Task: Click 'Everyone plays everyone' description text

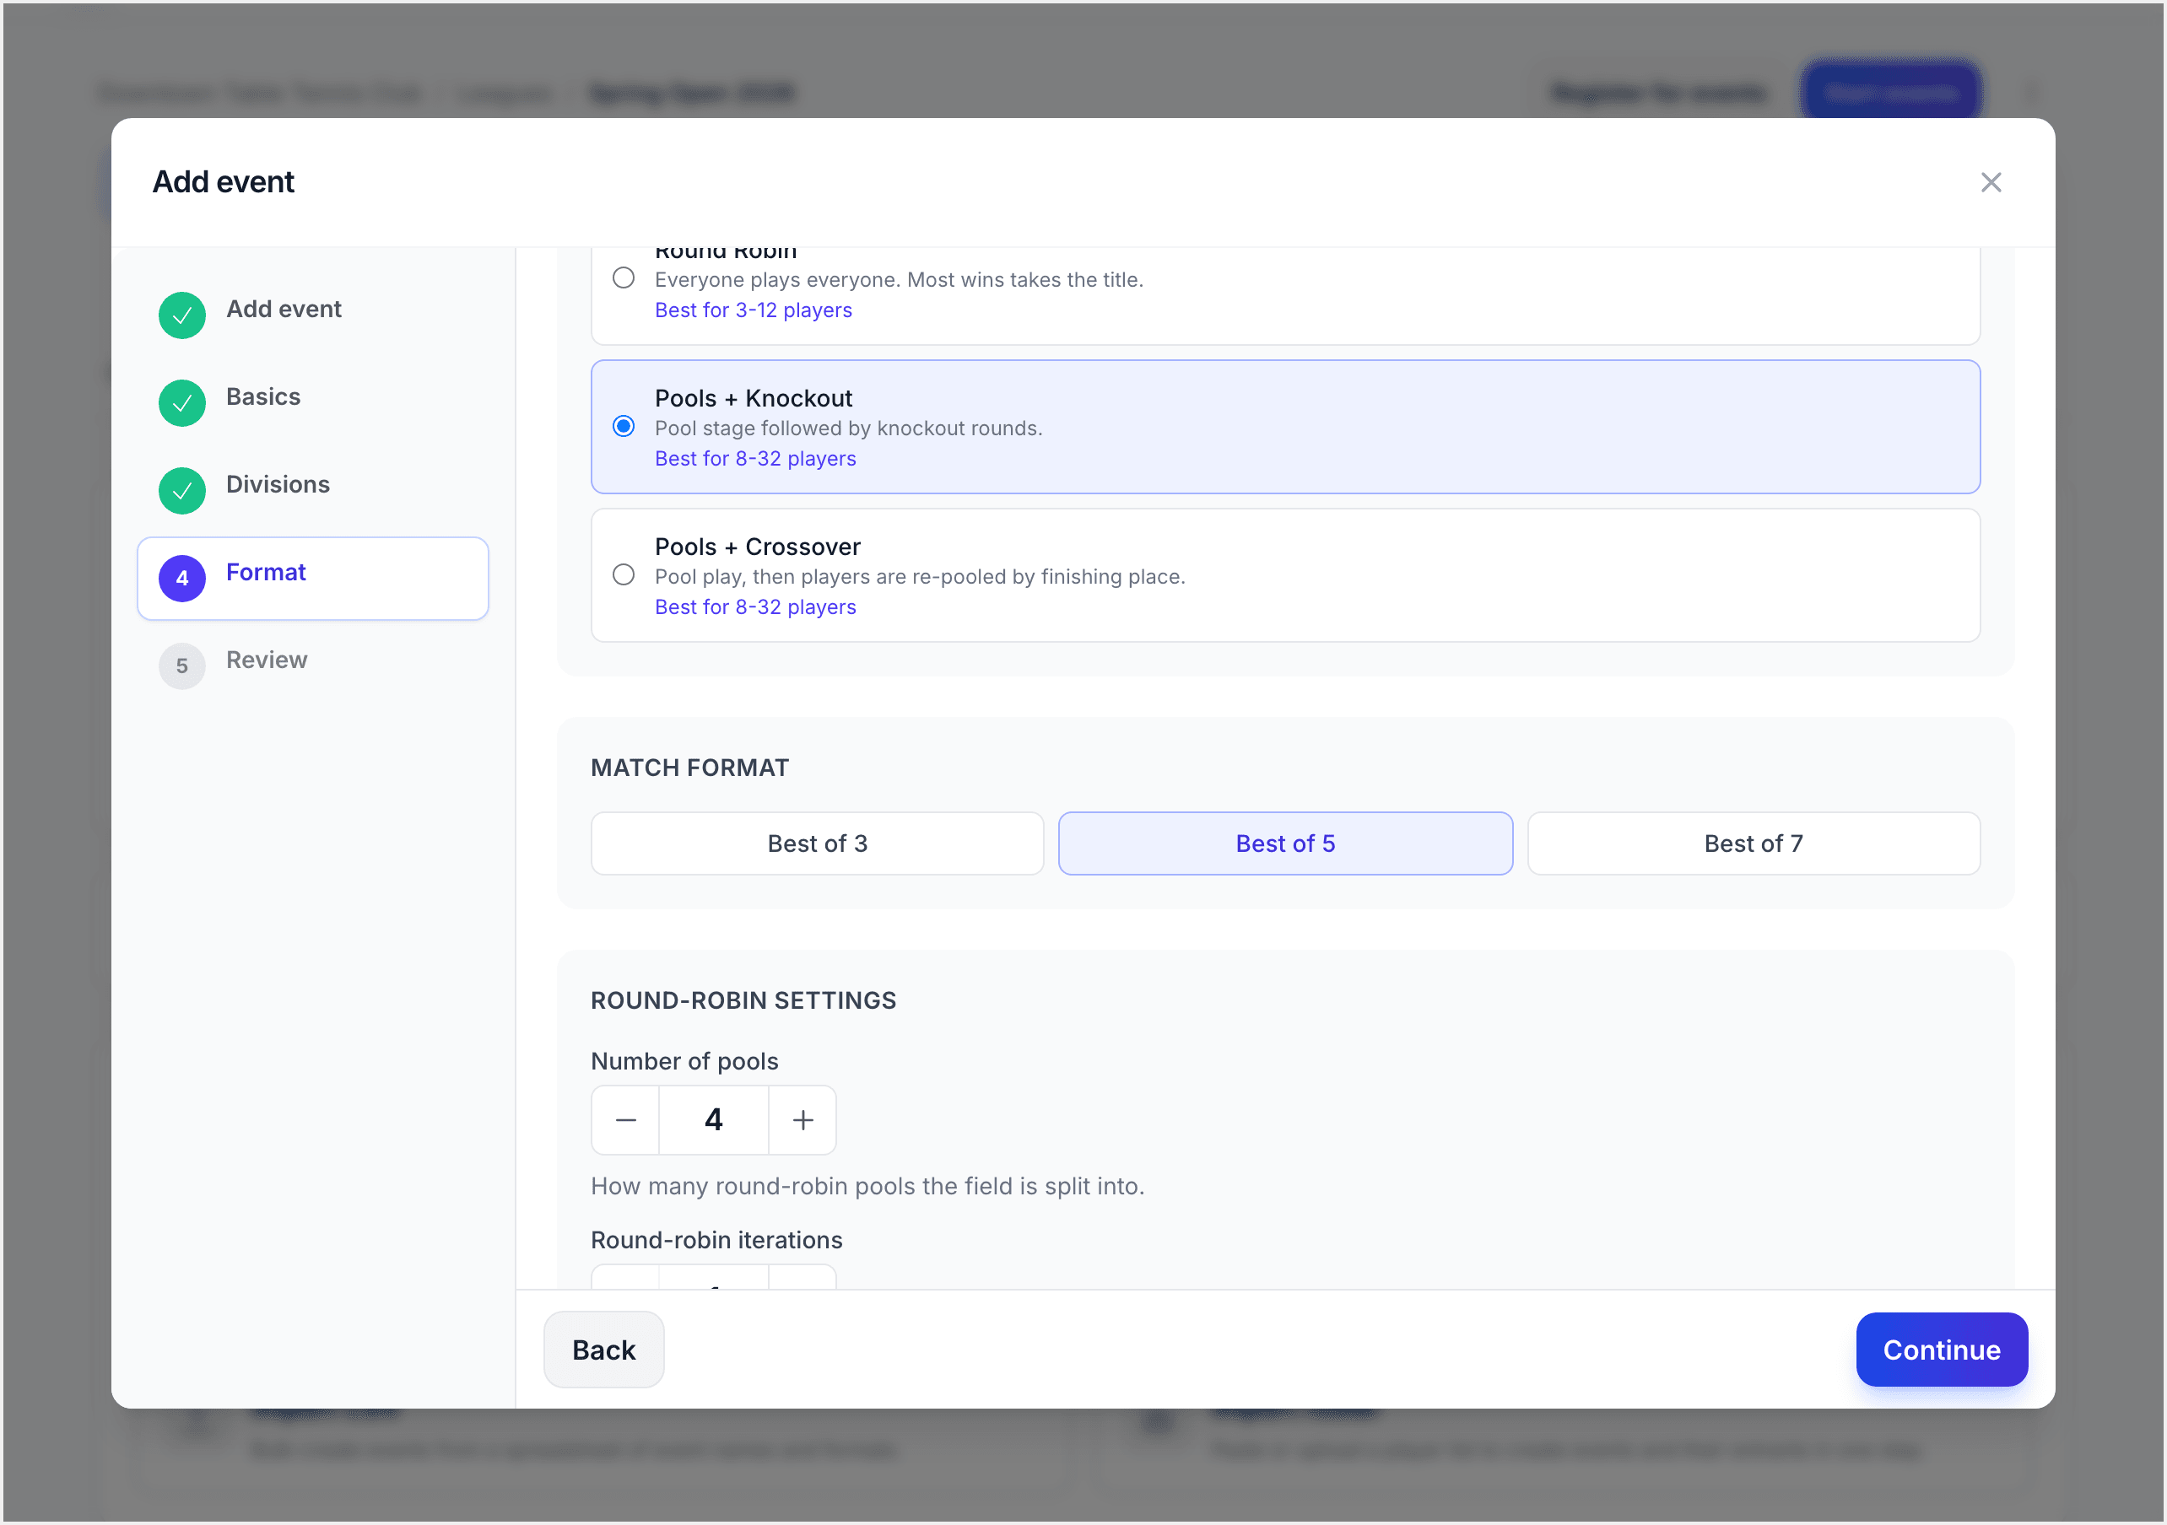Action: click(x=899, y=280)
